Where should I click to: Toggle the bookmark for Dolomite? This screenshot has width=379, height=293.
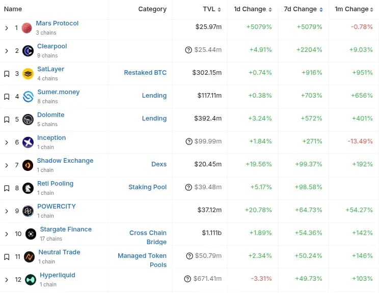[x=7, y=120]
